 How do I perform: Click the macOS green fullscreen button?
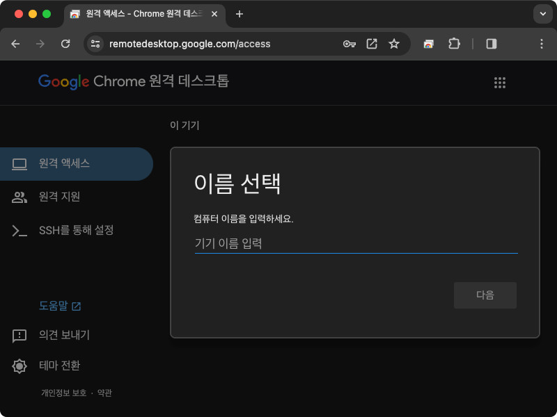click(x=47, y=14)
